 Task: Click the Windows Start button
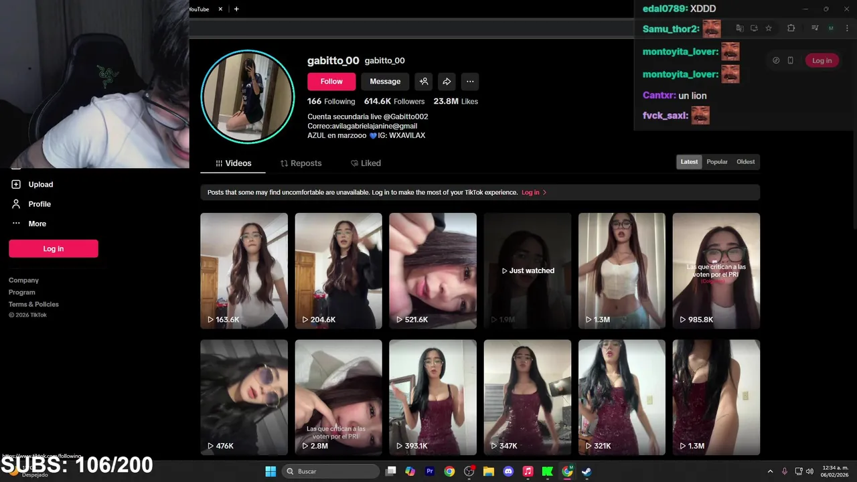pos(270,471)
